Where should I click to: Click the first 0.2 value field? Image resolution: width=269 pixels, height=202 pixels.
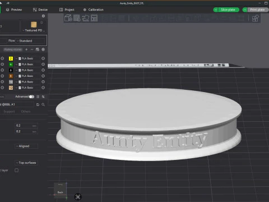point(26,126)
